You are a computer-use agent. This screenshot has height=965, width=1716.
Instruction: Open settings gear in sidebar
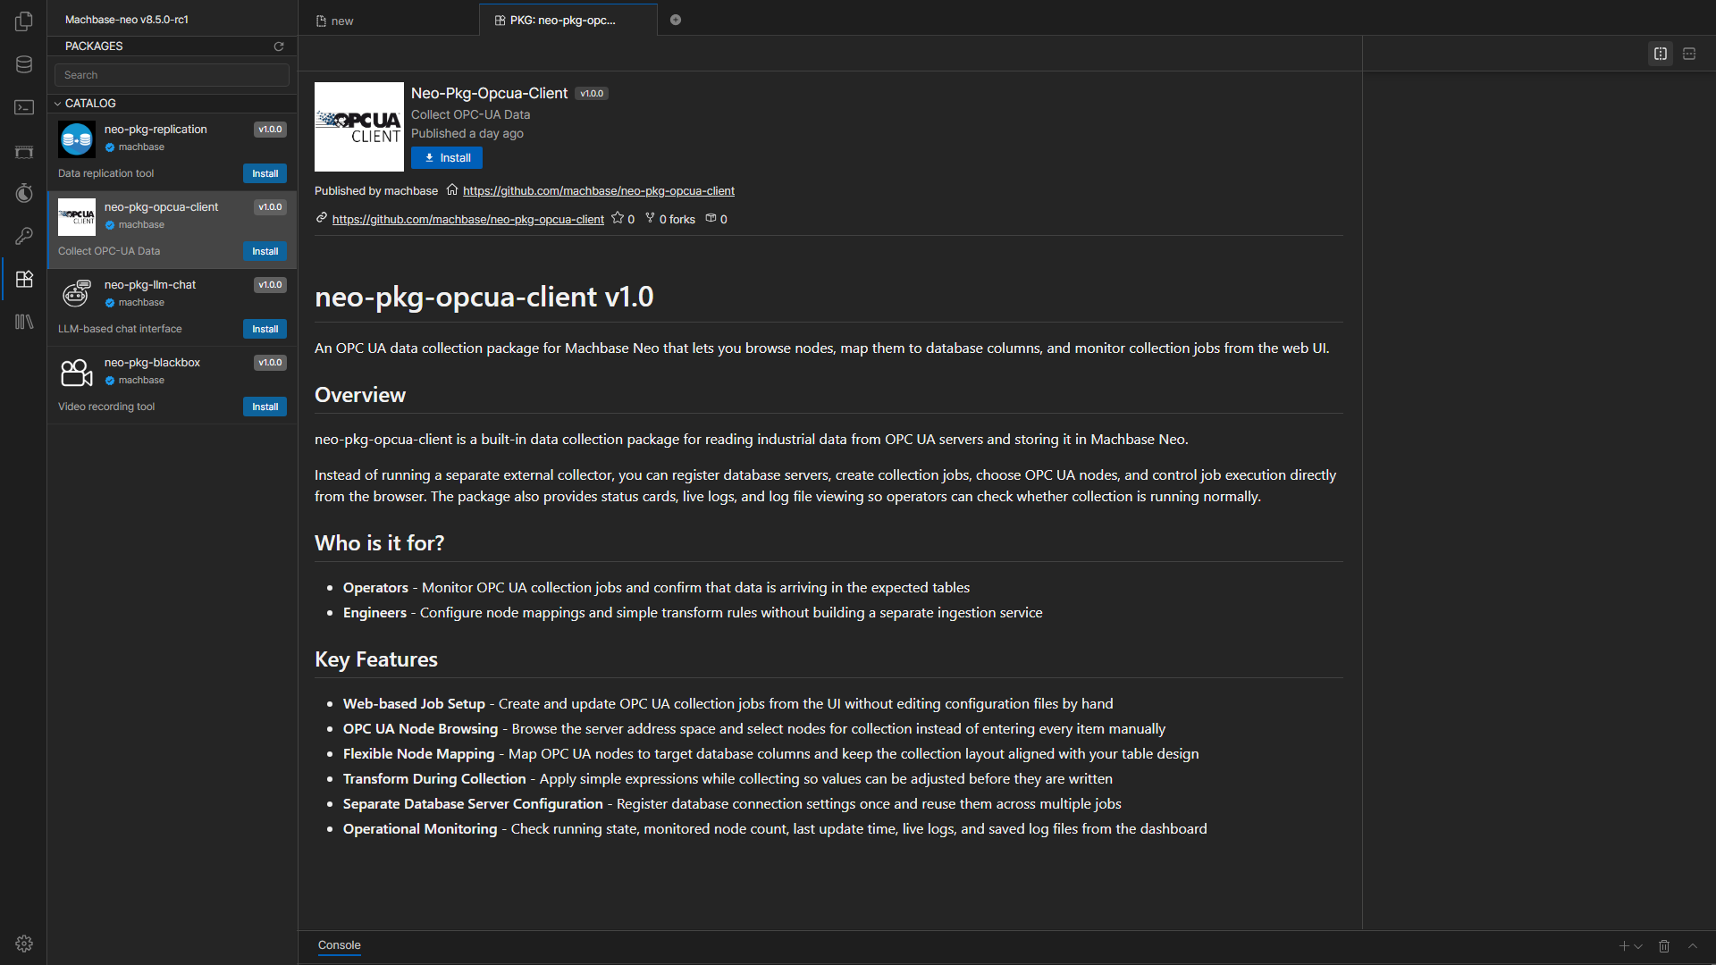[x=24, y=944]
